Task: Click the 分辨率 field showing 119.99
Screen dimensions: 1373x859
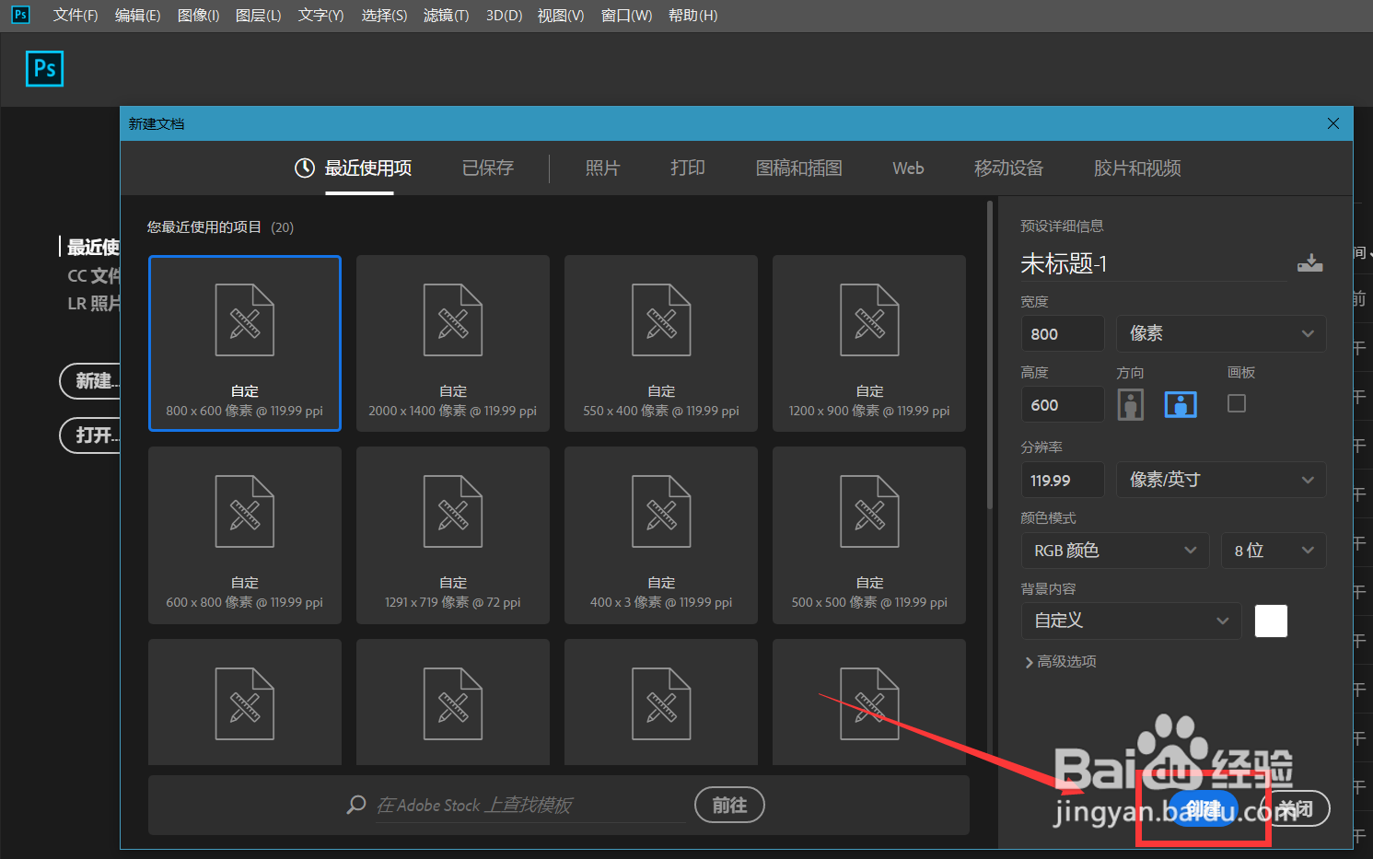Action: pos(1063,480)
